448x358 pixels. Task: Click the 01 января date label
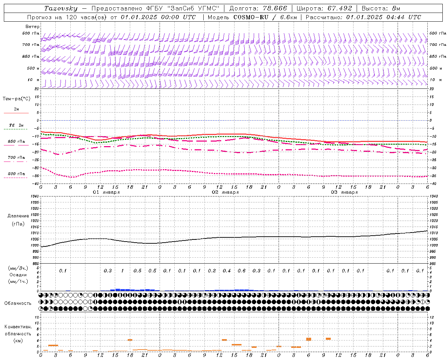coord(106,192)
